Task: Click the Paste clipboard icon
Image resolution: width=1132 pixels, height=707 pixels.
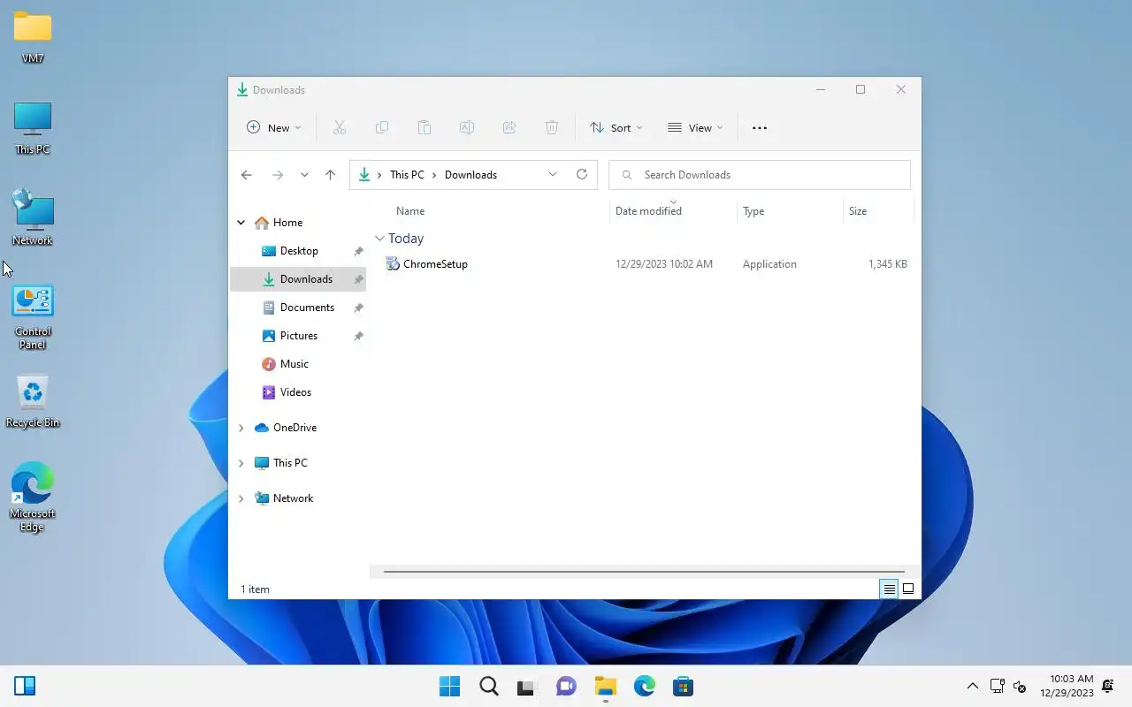Action: (424, 127)
